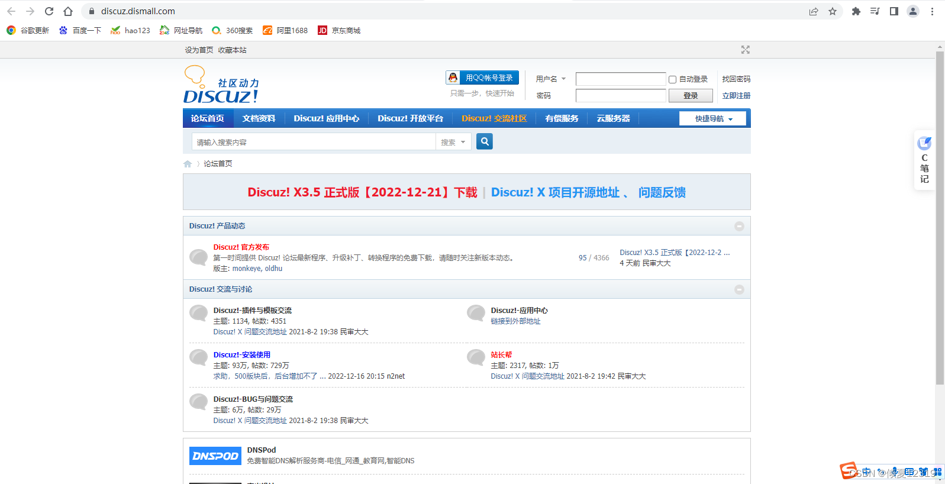Reload the page with the refresh icon
Screen dimensions: 945x484
coord(49,11)
